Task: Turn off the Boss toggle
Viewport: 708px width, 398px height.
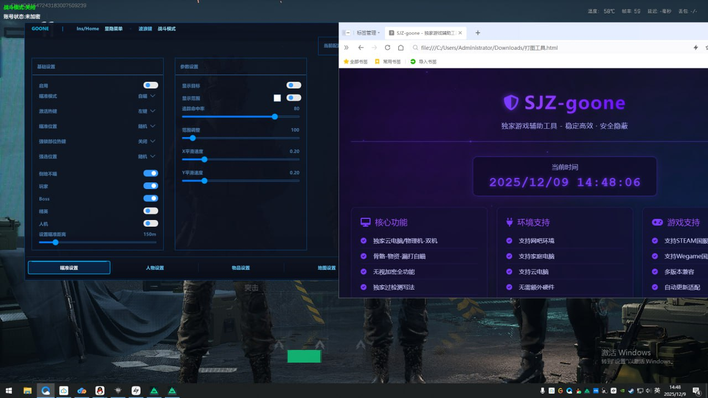Action: click(x=150, y=198)
